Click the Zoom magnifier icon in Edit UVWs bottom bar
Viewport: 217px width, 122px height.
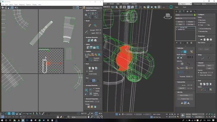point(92,117)
